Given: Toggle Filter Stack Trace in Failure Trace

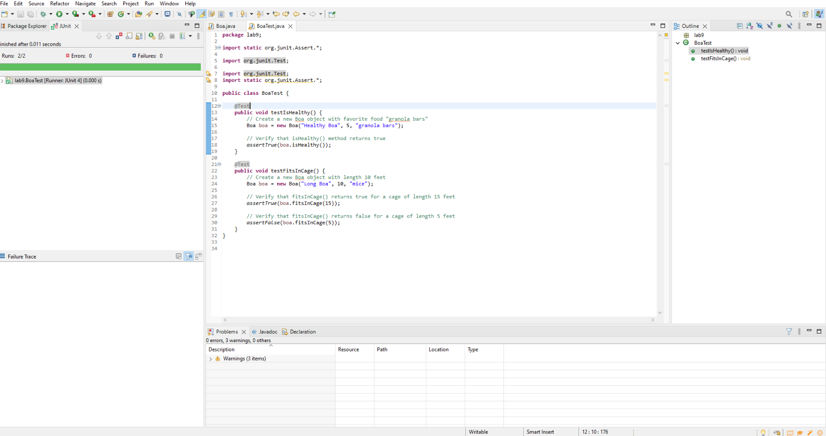Looking at the screenshot, I should coord(189,256).
